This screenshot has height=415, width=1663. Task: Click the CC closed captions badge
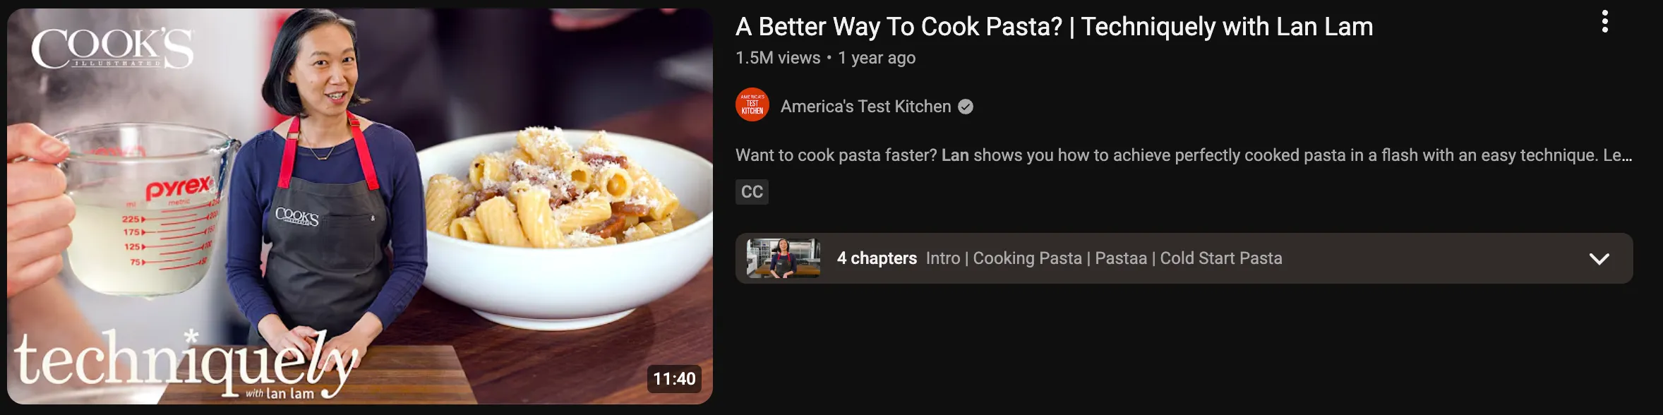tap(752, 191)
